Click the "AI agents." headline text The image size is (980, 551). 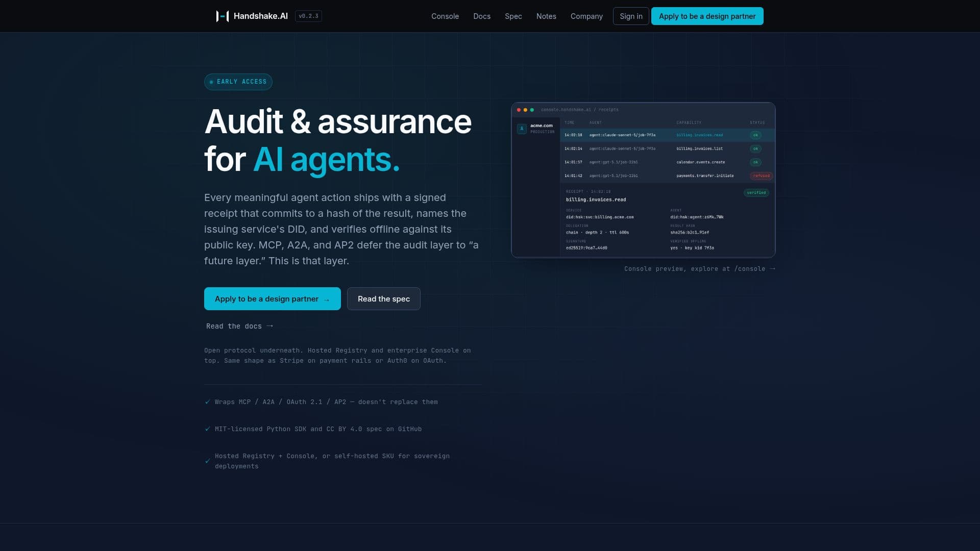pos(326,160)
